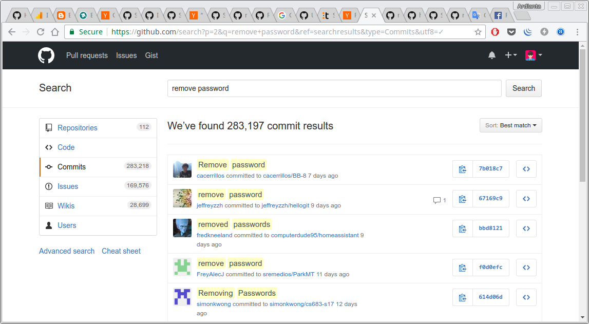Click the Pocket save icon in toolbar

coord(511,32)
